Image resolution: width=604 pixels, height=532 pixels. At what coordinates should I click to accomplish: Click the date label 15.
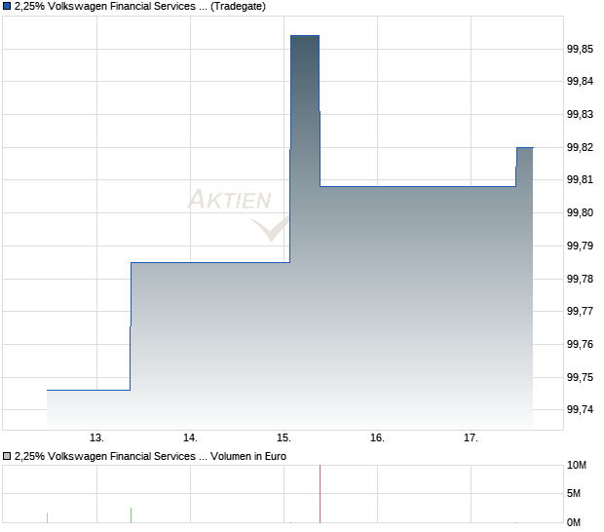283,438
